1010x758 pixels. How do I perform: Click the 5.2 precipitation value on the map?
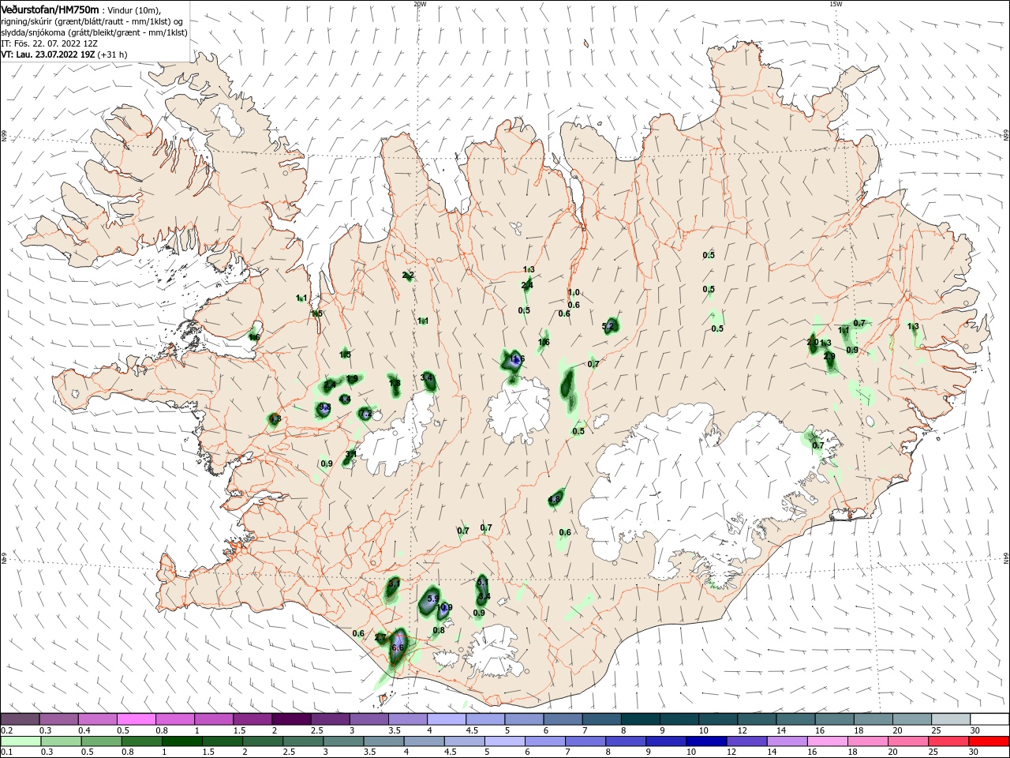(608, 326)
